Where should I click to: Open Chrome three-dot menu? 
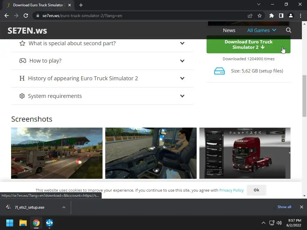coord(300,16)
